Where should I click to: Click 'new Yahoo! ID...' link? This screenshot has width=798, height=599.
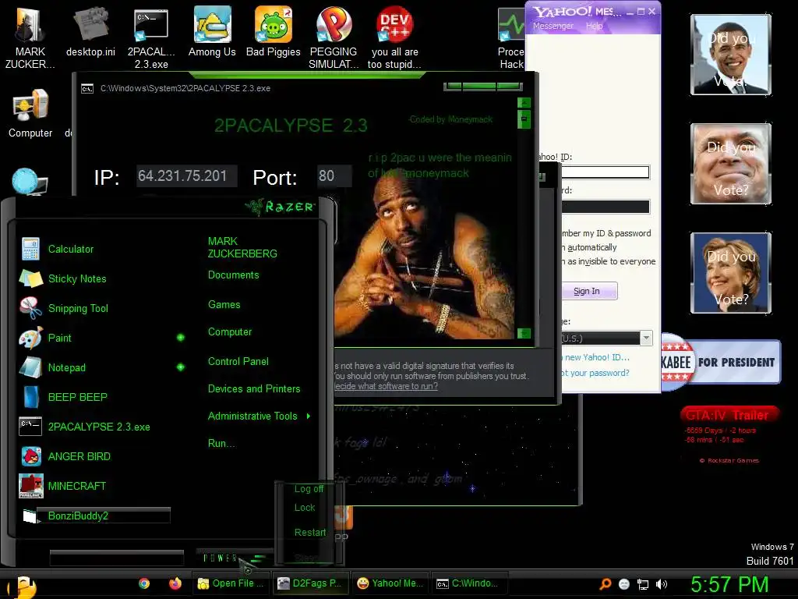point(596,357)
